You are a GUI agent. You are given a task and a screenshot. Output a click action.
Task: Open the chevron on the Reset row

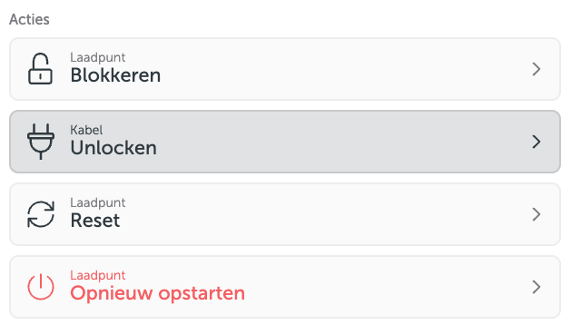(x=536, y=214)
